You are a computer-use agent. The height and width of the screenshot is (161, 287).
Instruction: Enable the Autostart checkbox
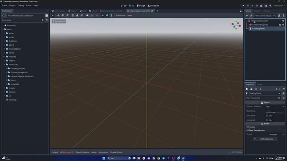[267, 120]
